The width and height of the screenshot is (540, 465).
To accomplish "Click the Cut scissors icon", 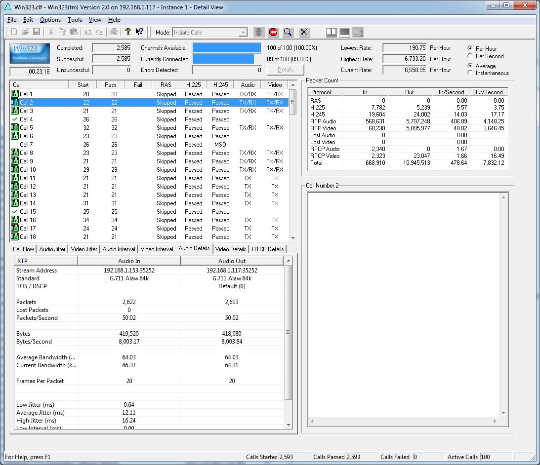I will tap(51, 32).
